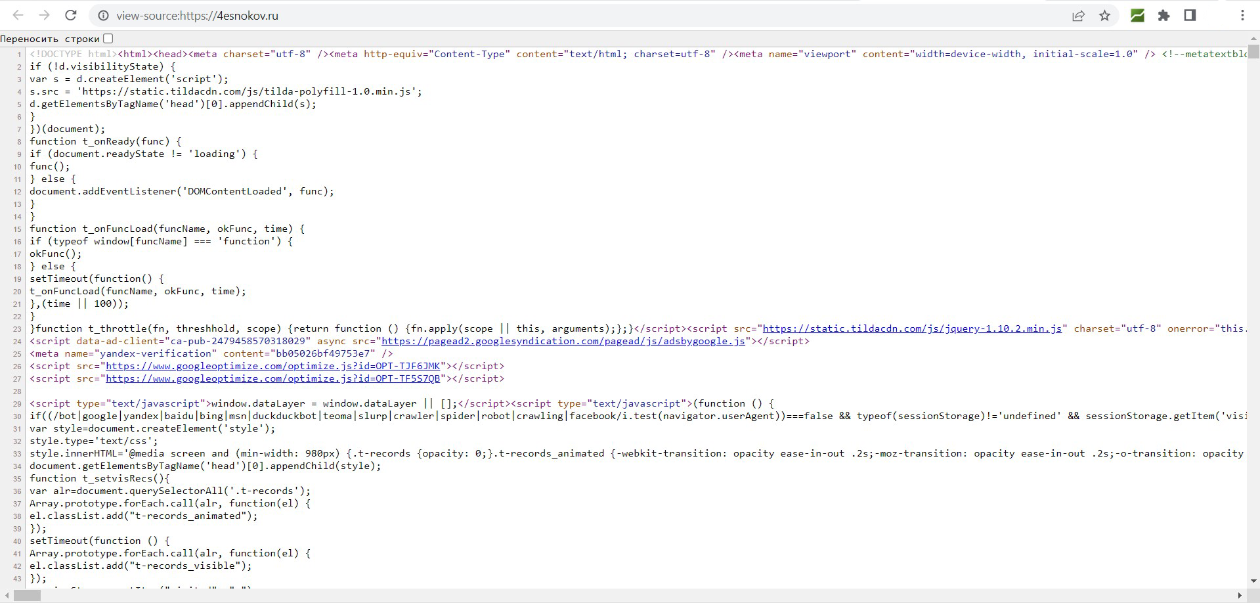Click the Forward navigation arrow
Screen dimensions: 1260x605
[x=44, y=15]
